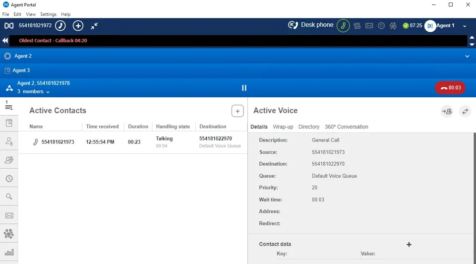Click the Agent 3 book icon
Viewport: 476px width, 264px height.
click(x=7, y=70)
